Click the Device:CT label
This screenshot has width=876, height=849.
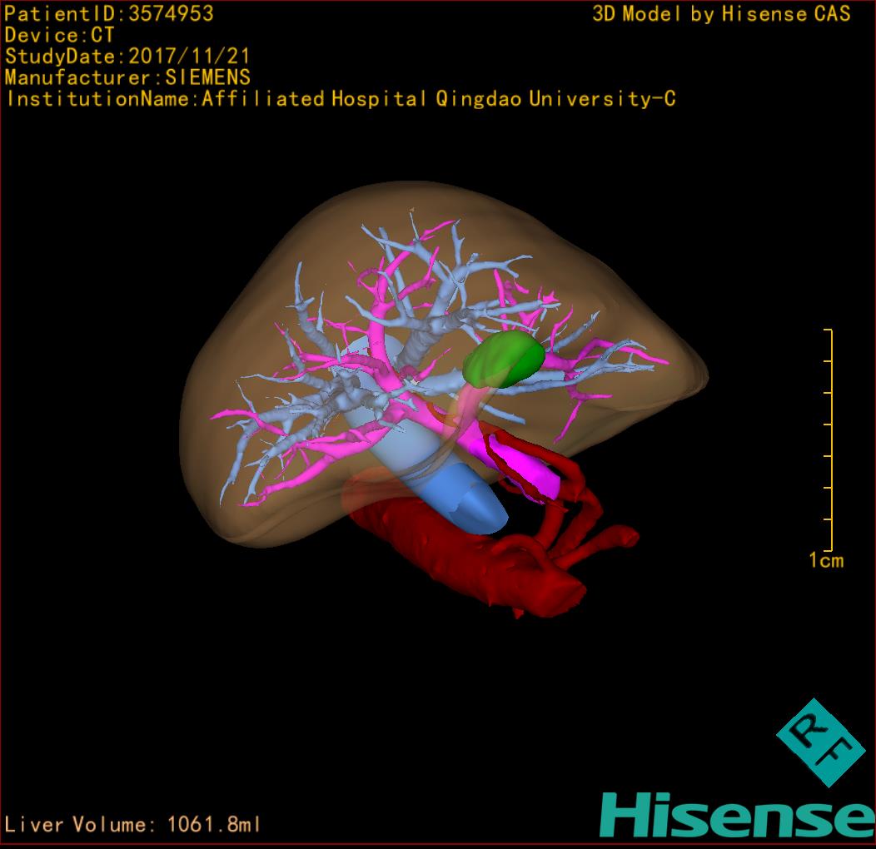click(x=59, y=36)
